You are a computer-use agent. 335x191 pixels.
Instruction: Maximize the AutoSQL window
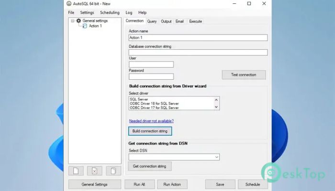[249, 4]
